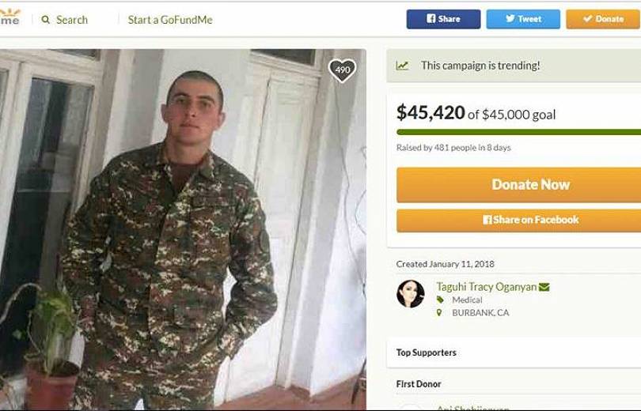Select the Medical category link

click(467, 300)
